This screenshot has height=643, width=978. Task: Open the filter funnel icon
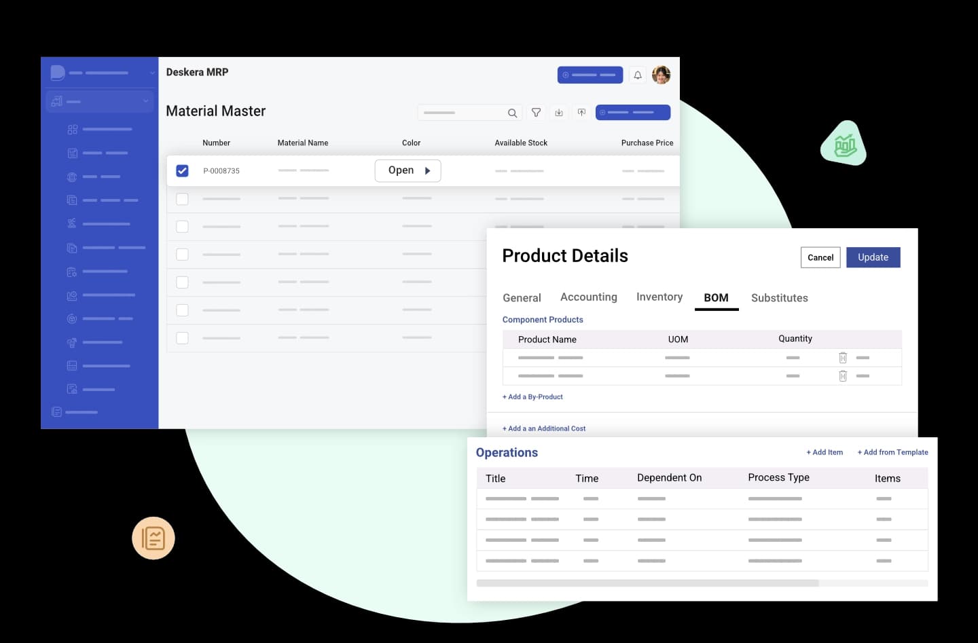[536, 113]
